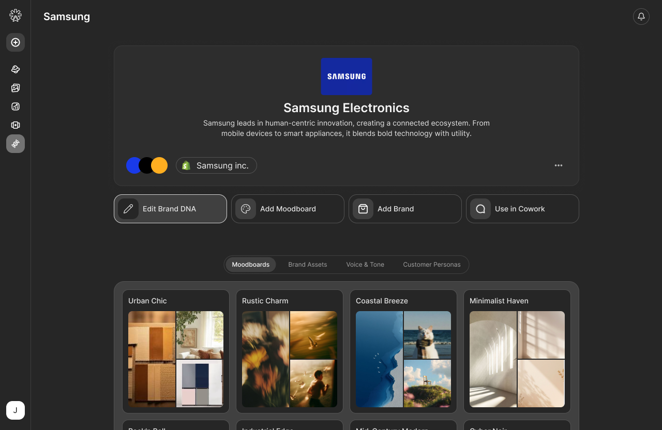Click Edit Brand DNA button
The image size is (662, 430).
170,209
